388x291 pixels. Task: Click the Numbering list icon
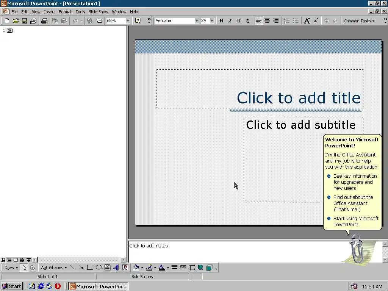tap(287, 21)
